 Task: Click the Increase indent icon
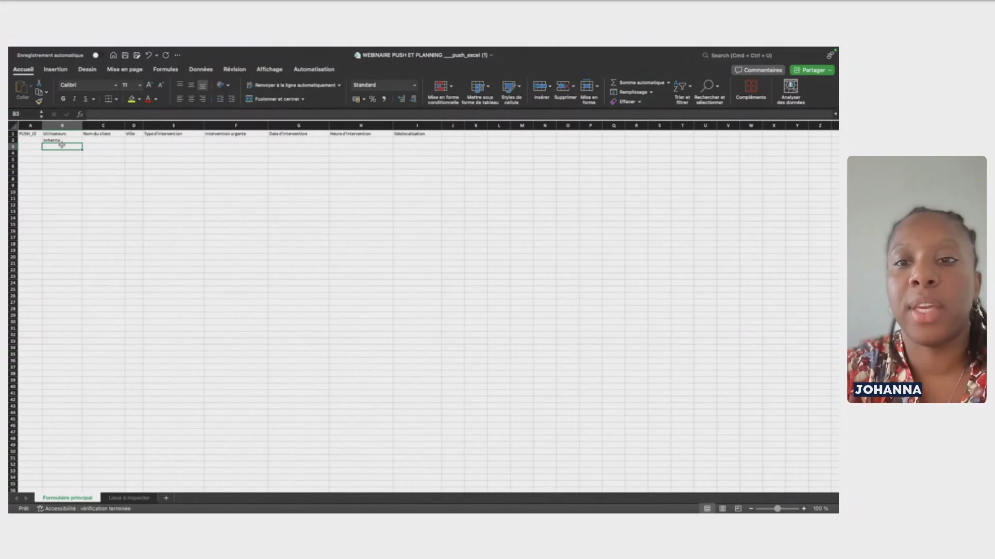click(x=232, y=99)
